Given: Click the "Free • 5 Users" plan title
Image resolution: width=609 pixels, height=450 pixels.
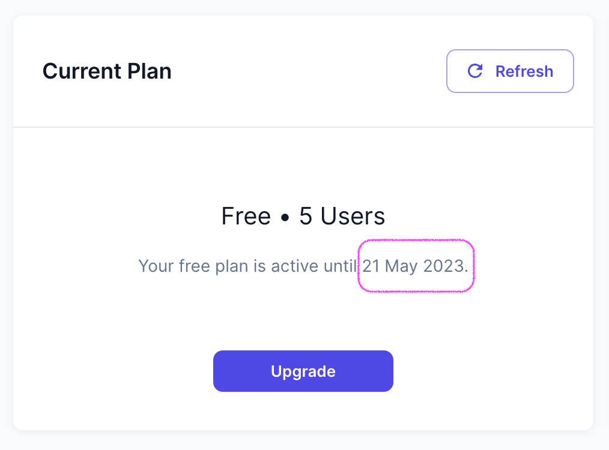Looking at the screenshot, I should (303, 216).
